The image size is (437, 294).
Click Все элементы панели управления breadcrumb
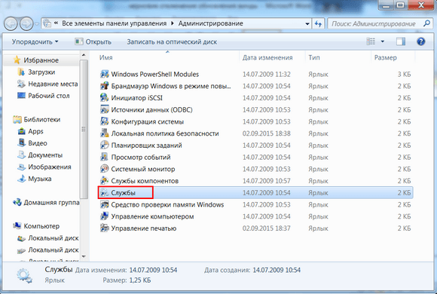tap(114, 23)
